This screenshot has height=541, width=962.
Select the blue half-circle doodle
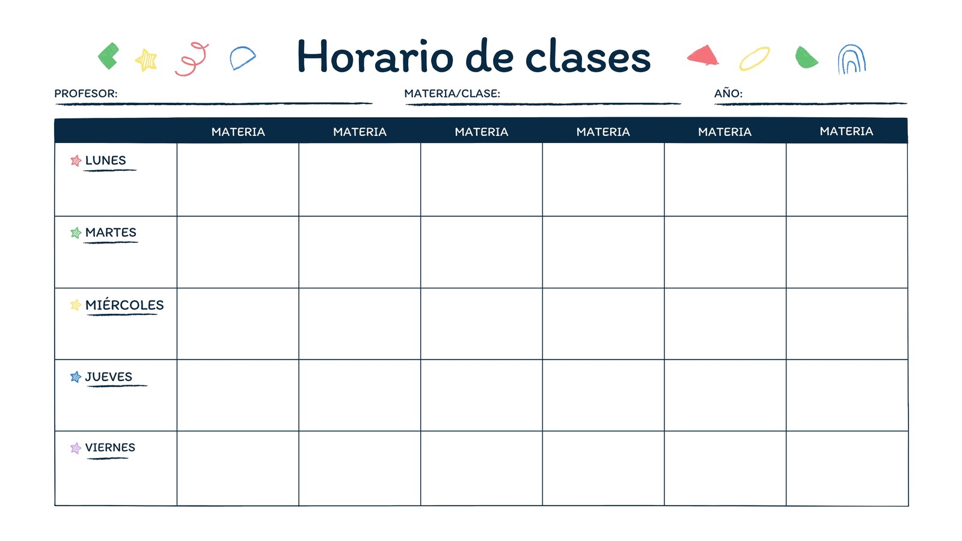[x=242, y=58]
